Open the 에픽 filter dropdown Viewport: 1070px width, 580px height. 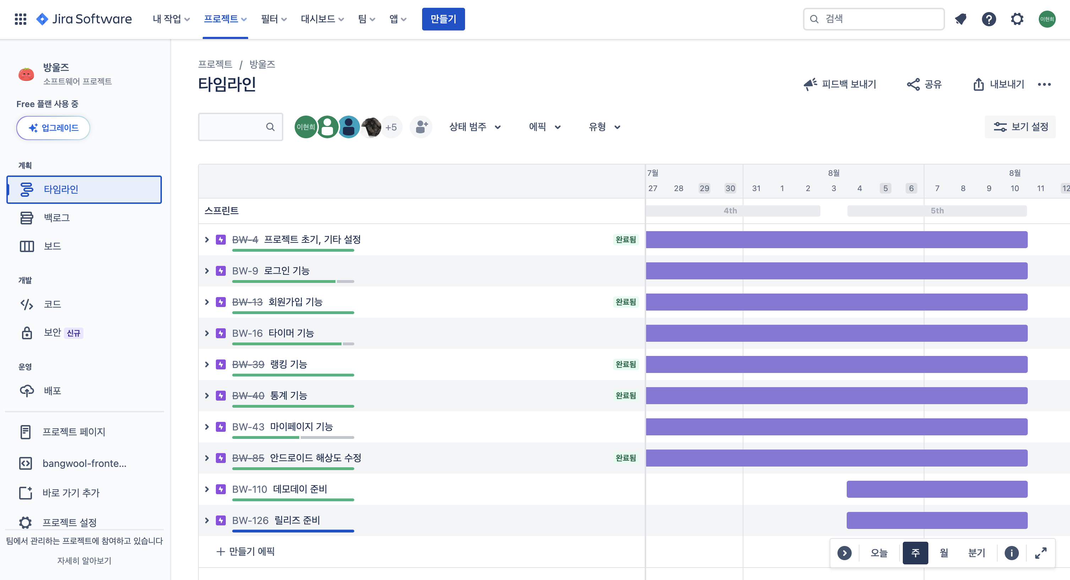[x=545, y=127]
